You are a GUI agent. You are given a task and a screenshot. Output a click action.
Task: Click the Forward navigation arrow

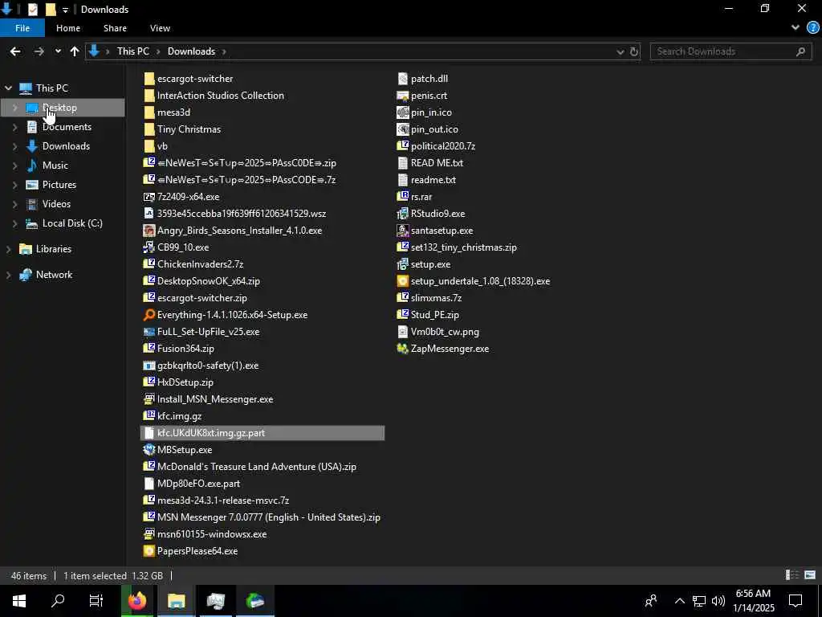(x=39, y=51)
